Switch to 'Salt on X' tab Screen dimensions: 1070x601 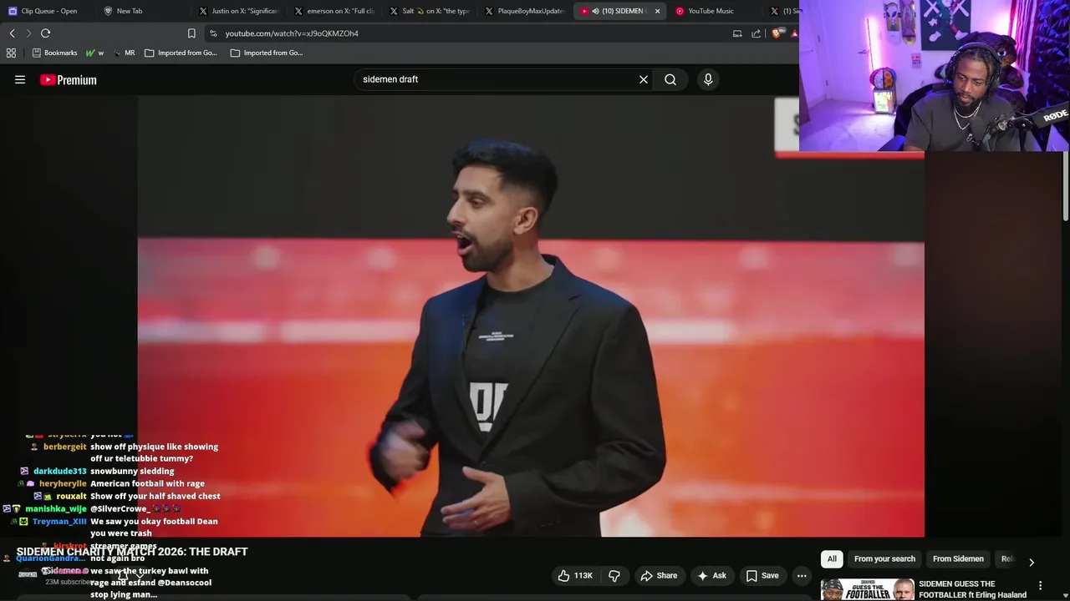pyautogui.click(x=430, y=11)
